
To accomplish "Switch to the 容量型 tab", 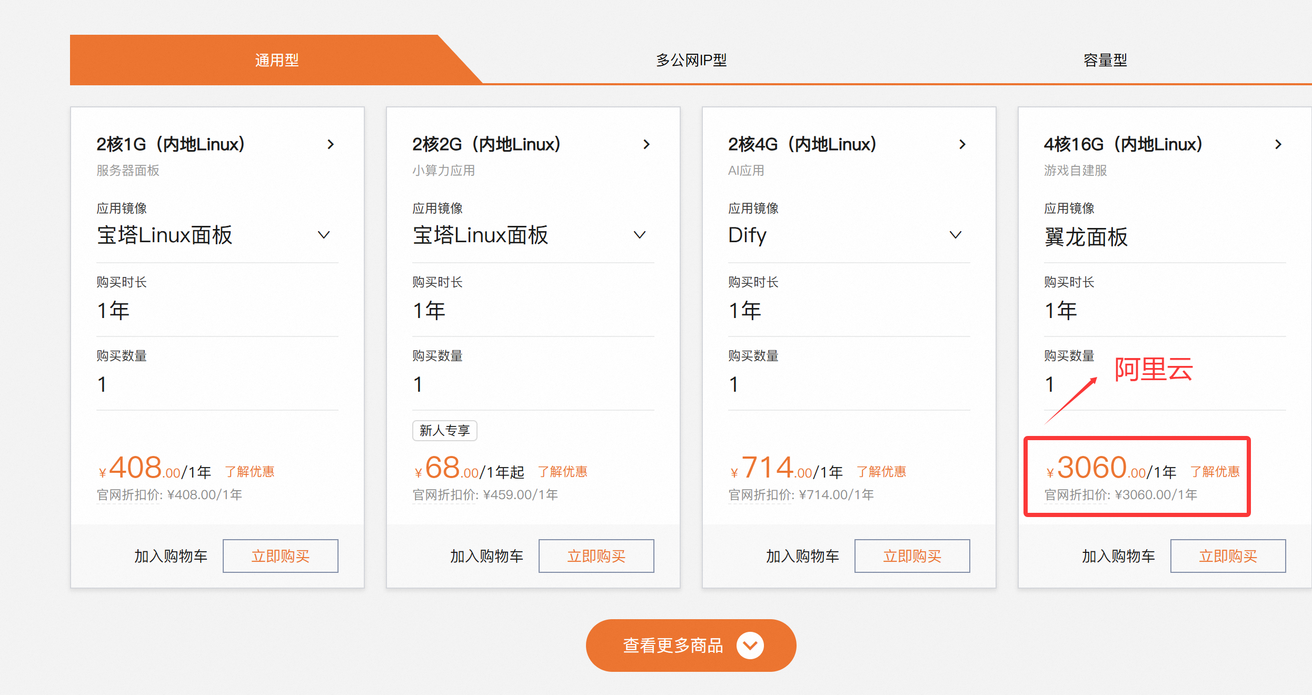I will coord(1105,60).
